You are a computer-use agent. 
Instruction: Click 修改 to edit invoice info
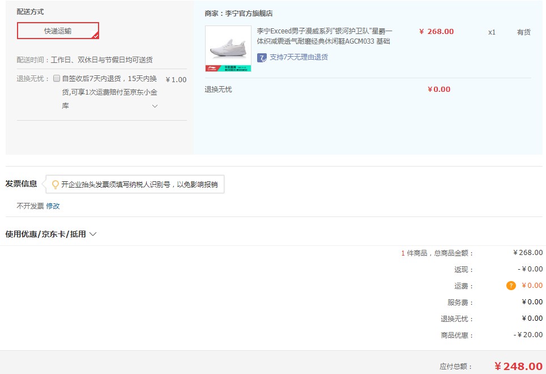tap(53, 206)
